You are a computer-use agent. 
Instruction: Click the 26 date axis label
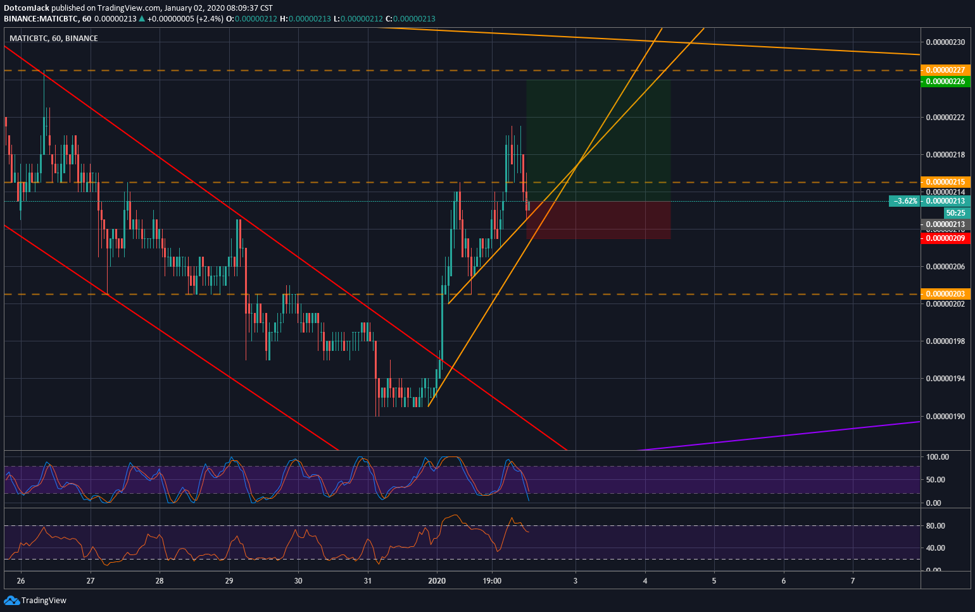(x=21, y=581)
